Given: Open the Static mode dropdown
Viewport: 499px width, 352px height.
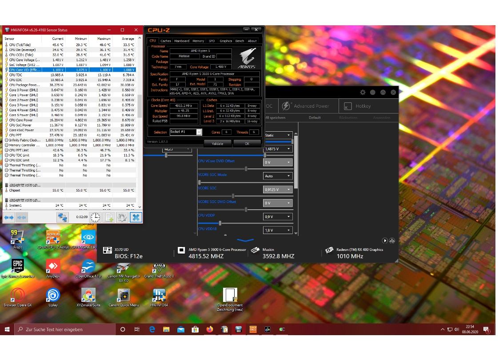Looking at the screenshot, I should click(x=278, y=135).
